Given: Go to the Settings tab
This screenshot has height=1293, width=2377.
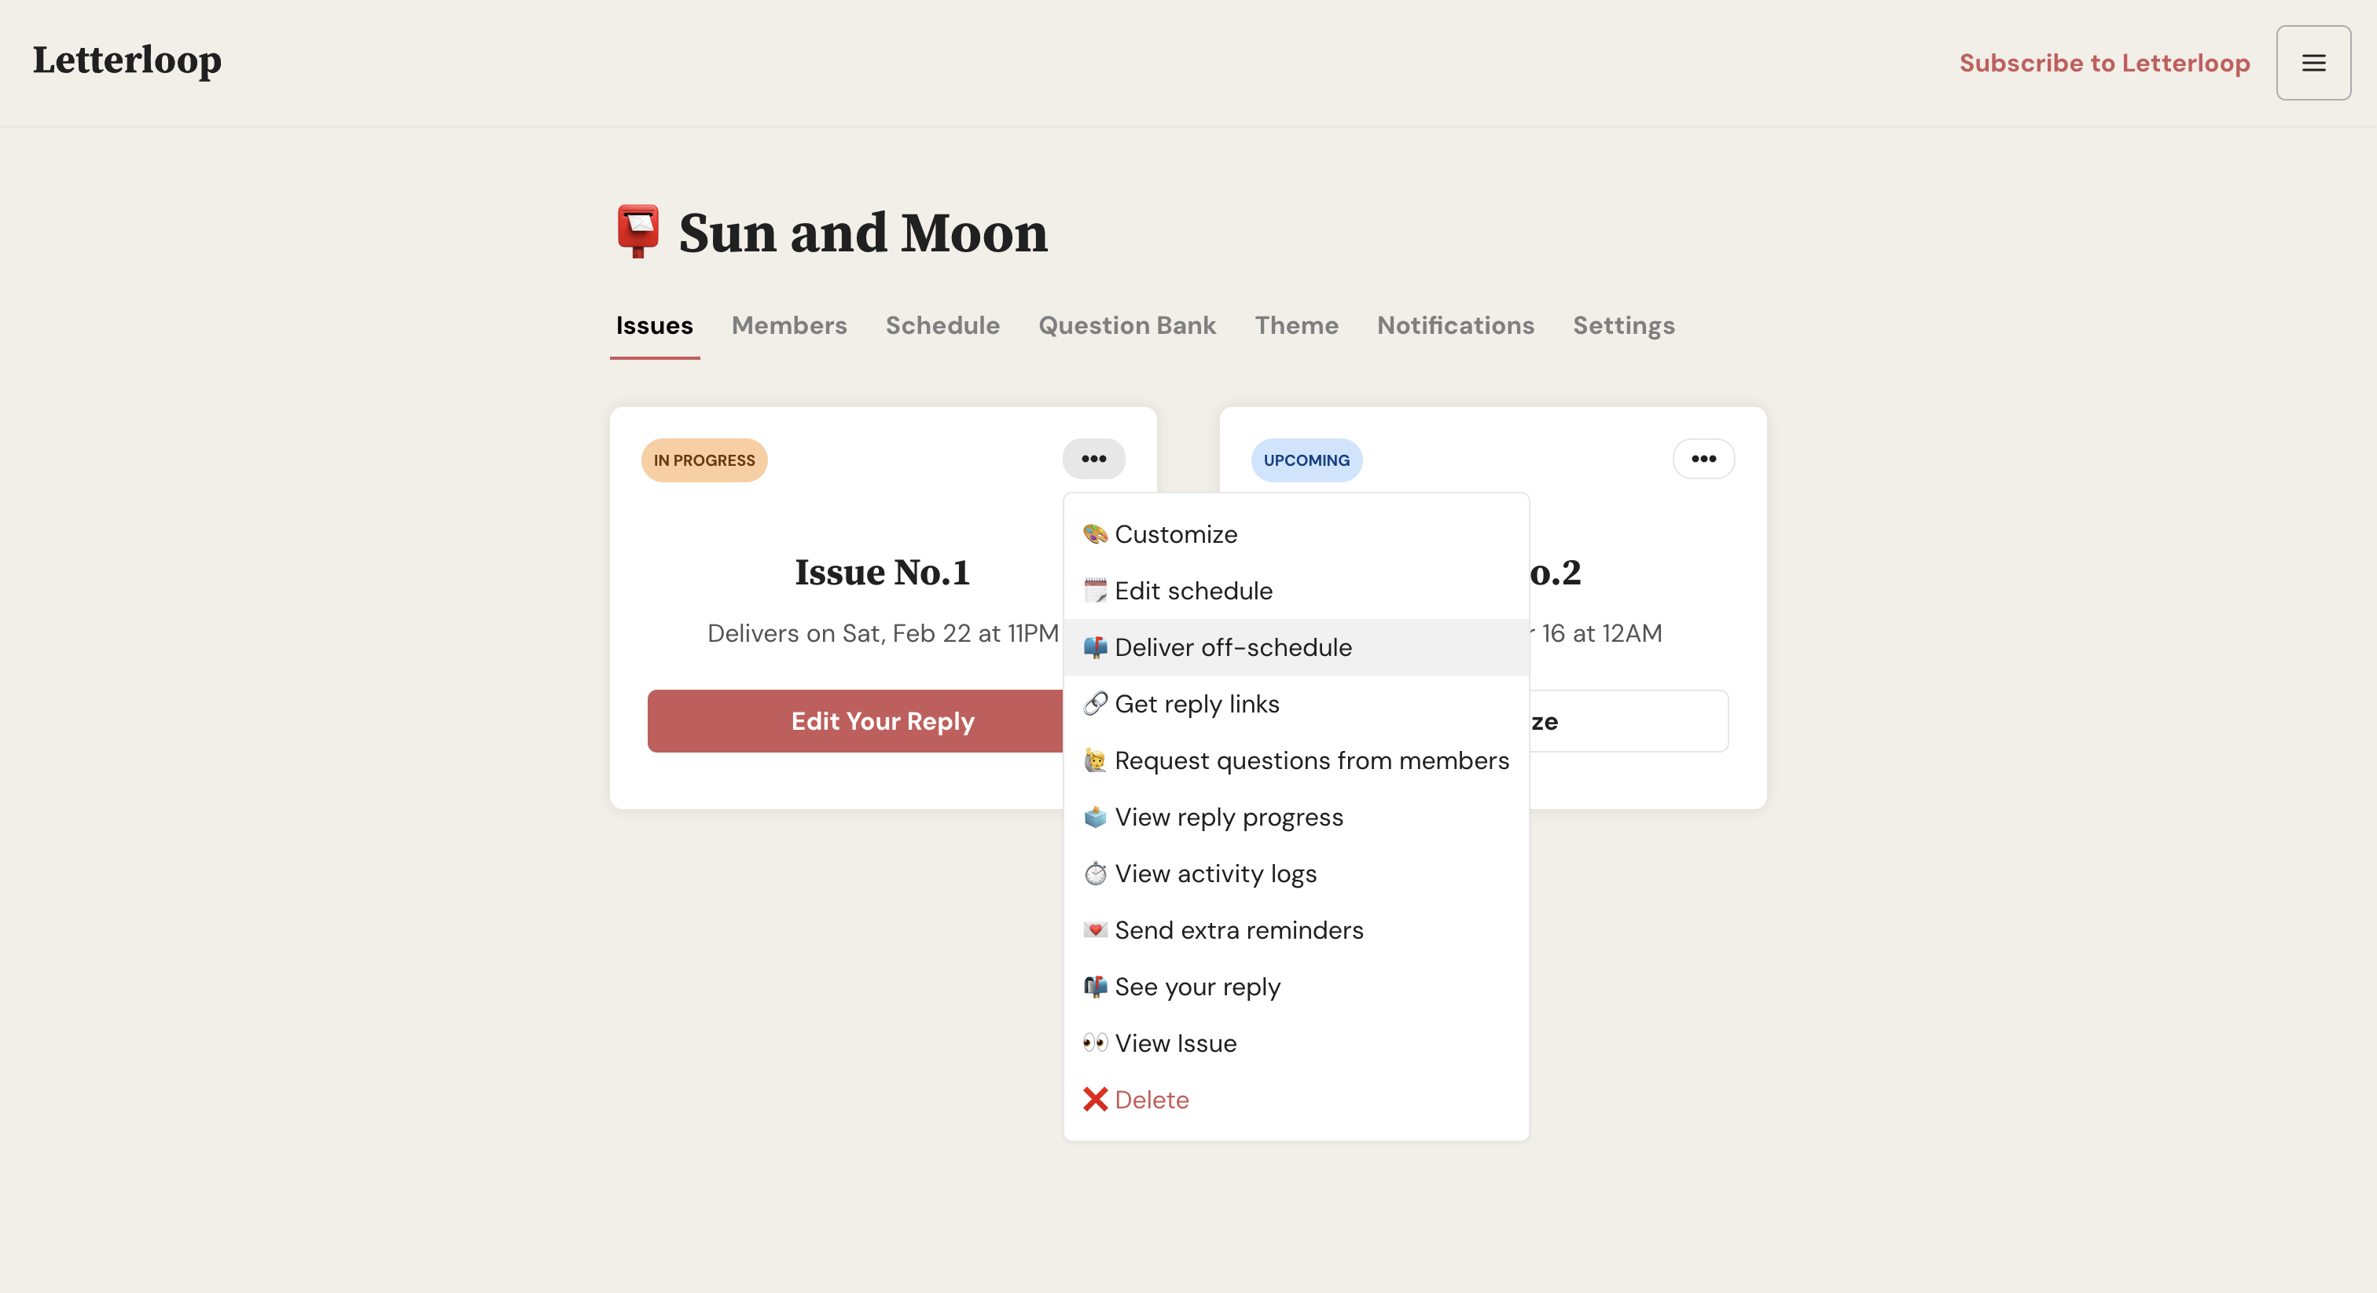Looking at the screenshot, I should tap(1623, 325).
